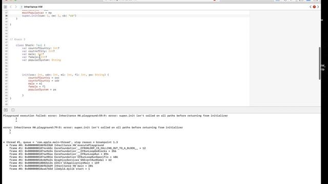
Task: Click the 'male = ml' assignment
Action: (x=35, y=84)
